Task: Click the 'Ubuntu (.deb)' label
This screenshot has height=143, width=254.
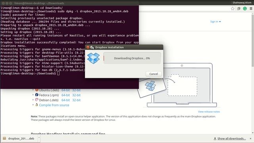Action: tap(49, 90)
